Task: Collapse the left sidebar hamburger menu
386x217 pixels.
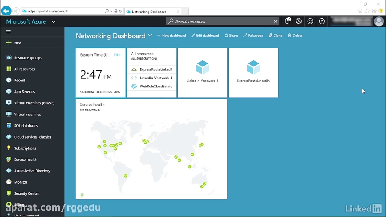Action: coord(8,32)
